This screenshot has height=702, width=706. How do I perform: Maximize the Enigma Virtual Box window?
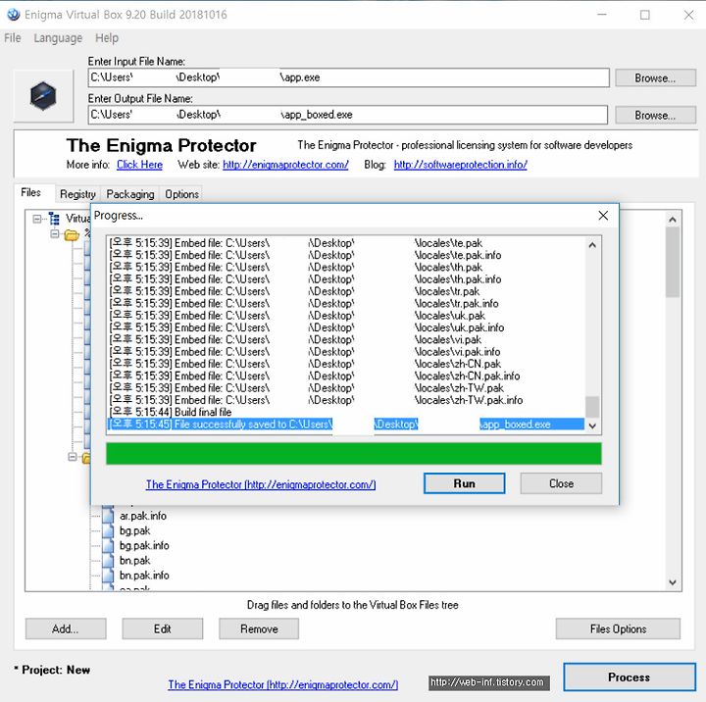pyautogui.click(x=645, y=15)
